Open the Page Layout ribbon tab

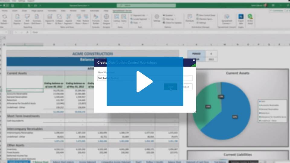tap(37, 11)
